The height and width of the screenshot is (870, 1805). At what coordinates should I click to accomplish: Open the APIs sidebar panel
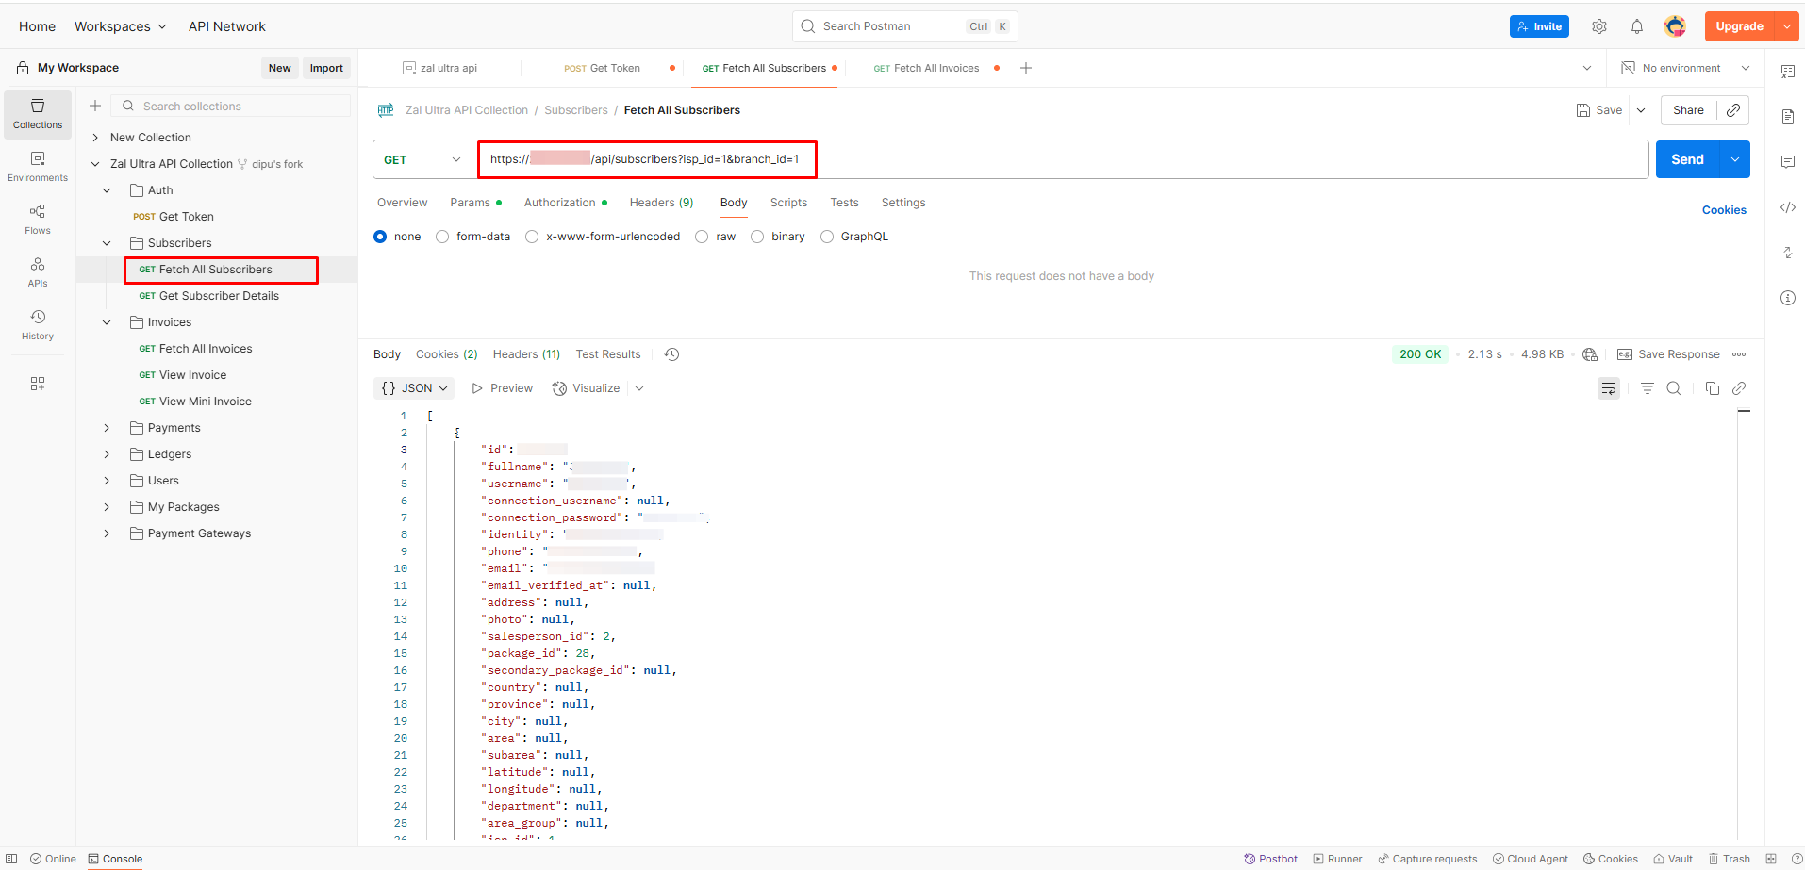(38, 272)
